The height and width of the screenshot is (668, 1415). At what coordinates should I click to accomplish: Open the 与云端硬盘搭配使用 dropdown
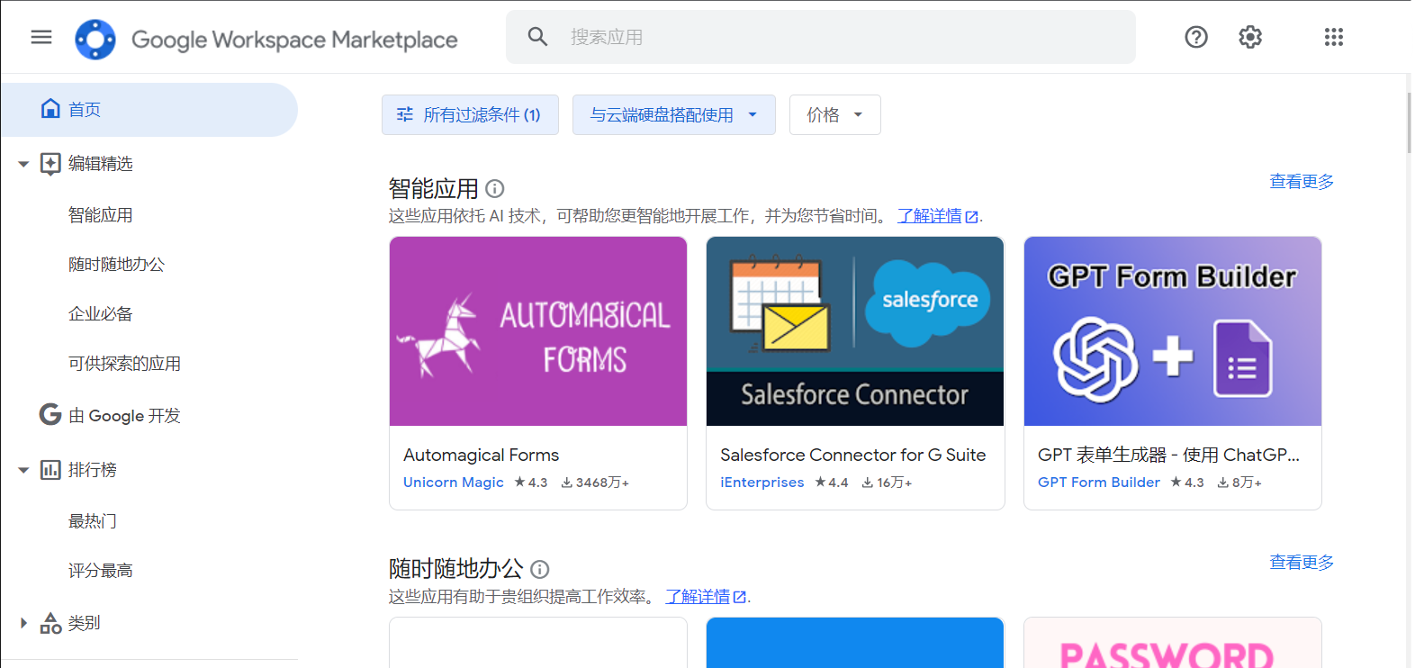click(673, 114)
